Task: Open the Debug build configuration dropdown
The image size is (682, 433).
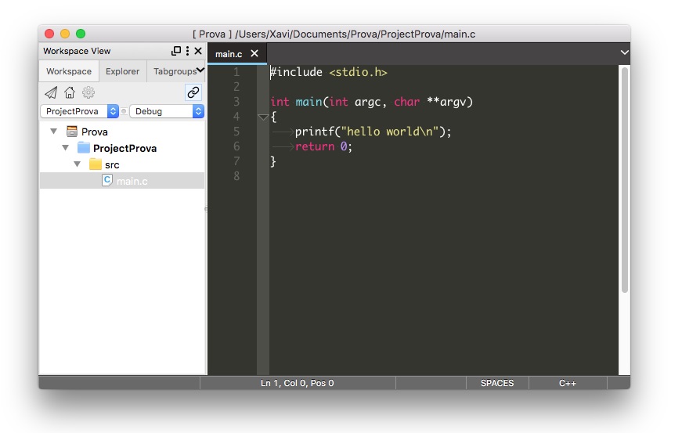Action: coord(167,111)
